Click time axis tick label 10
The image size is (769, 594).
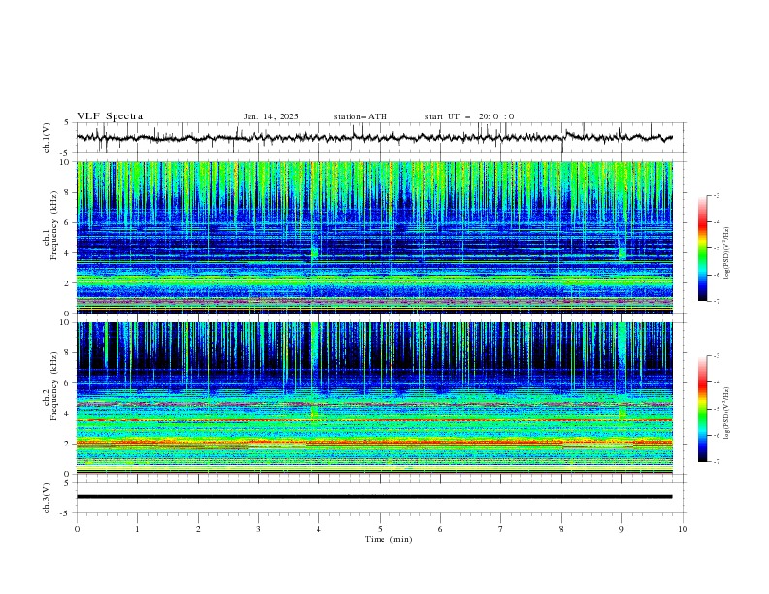pos(683,529)
